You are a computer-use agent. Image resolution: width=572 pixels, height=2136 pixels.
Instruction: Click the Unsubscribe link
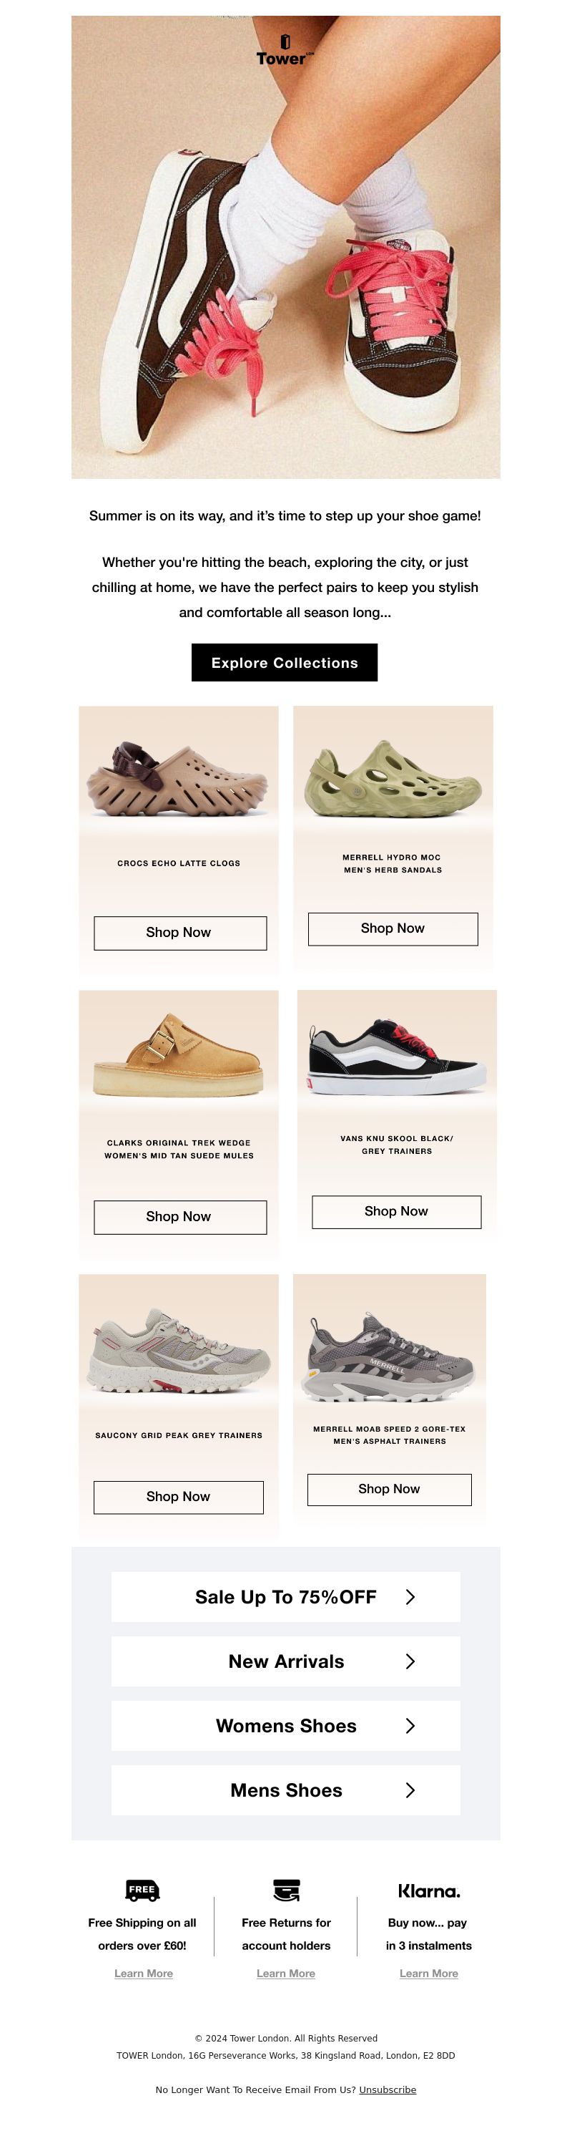[388, 2089]
